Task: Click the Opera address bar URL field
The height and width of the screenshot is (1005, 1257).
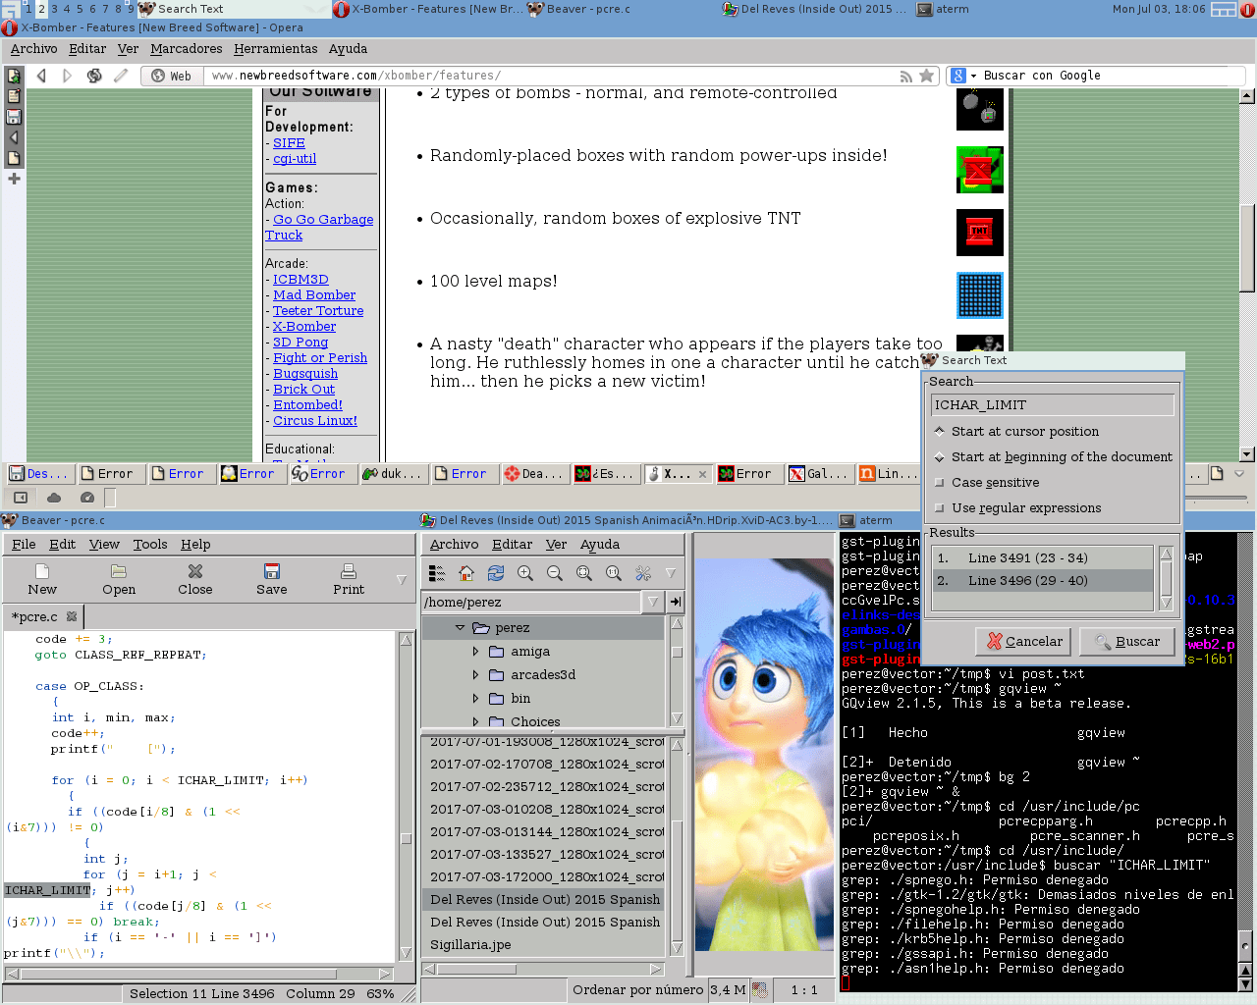Action: pyautogui.click(x=550, y=76)
